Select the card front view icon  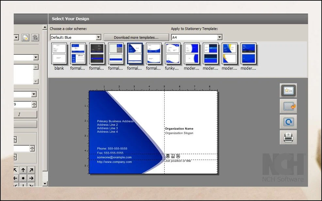pyautogui.click(x=288, y=91)
